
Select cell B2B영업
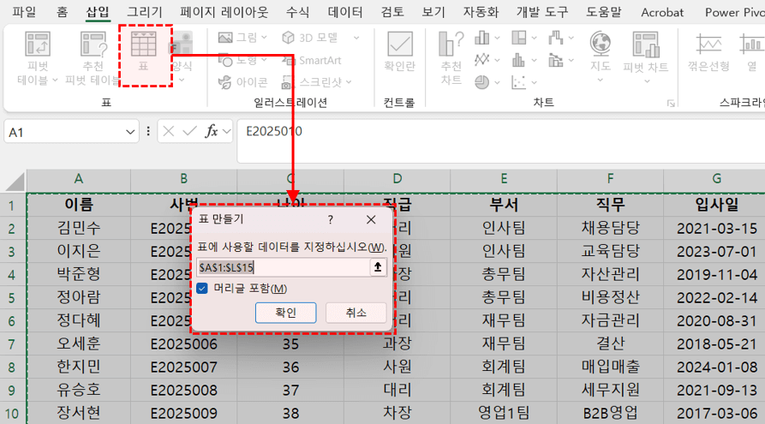tap(610, 413)
